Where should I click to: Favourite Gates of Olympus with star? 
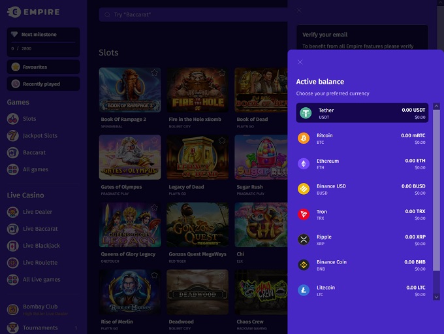pos(154,140)
